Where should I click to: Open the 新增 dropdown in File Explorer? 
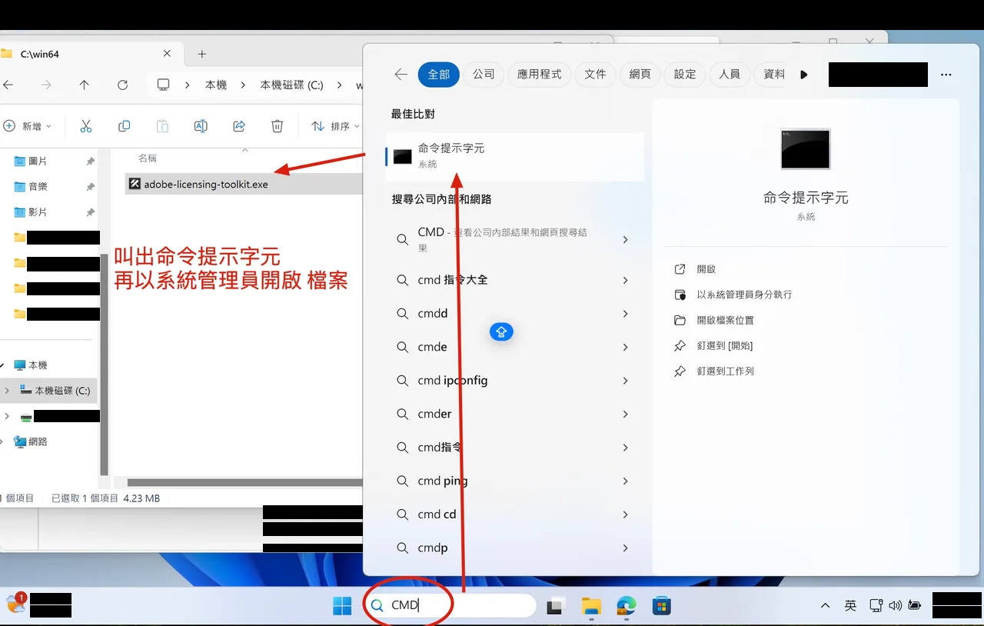tap(28, 126)
